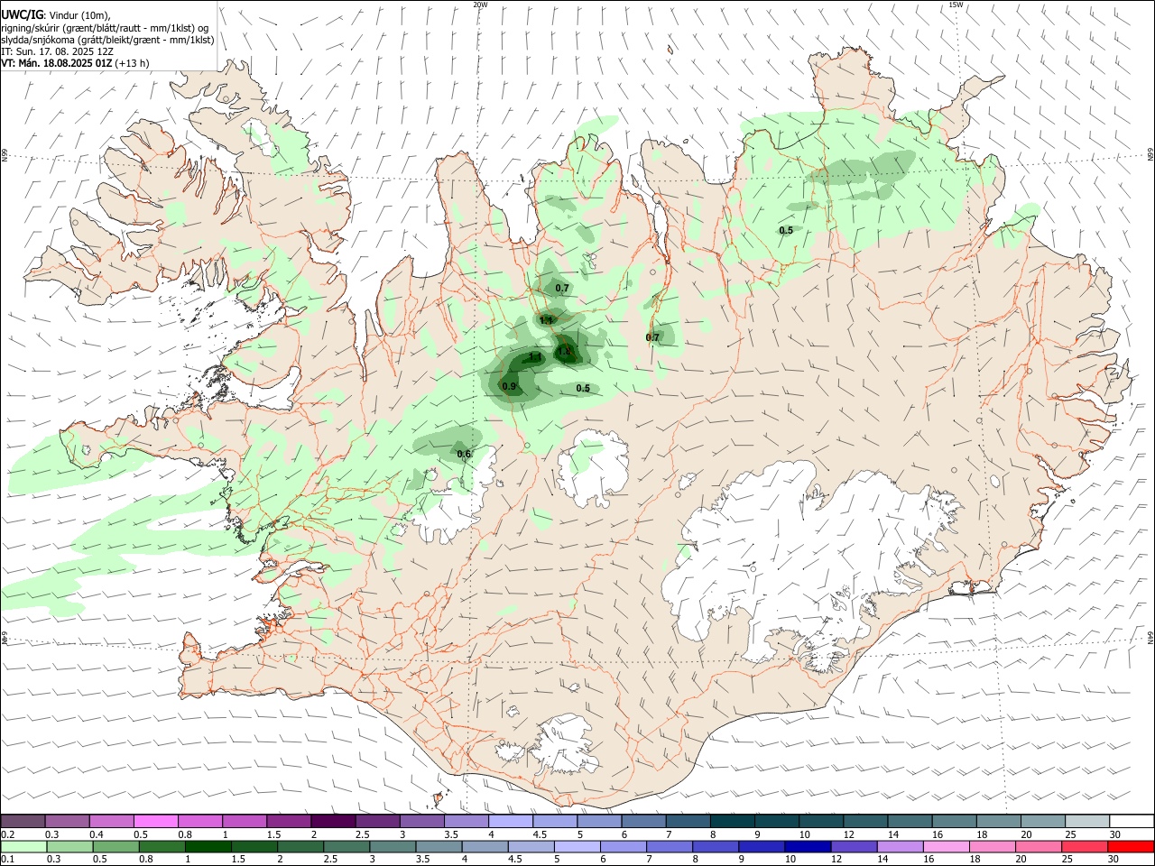The height and width of the screenshot is (866, 1155).
Task: Click the magenta swatch between 1 and 1.5
Action: (245, 822)
